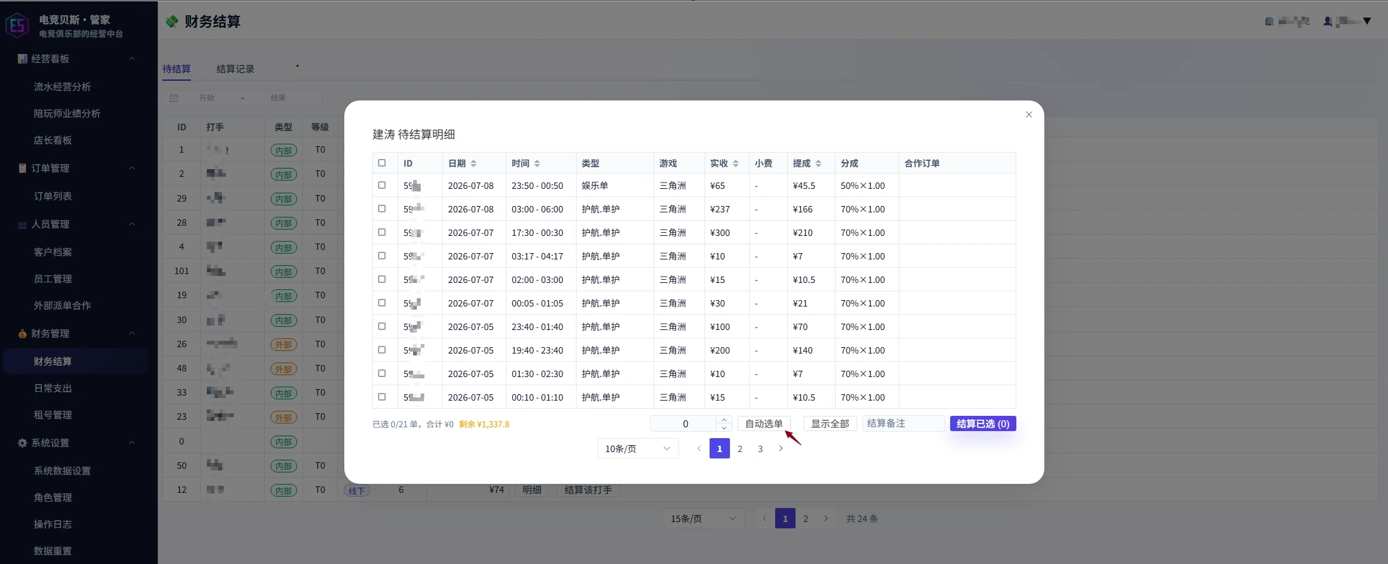
Task: Open 流水经营分析 in sidebar
Action: [62, 86]
